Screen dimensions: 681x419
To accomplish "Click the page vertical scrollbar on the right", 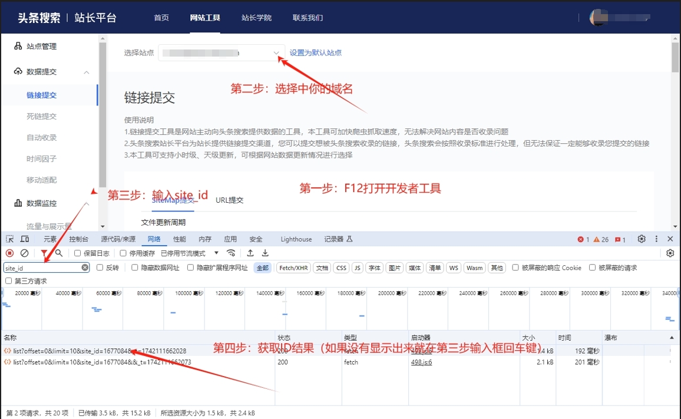I will pyautogui.click(x=675, y=57).
